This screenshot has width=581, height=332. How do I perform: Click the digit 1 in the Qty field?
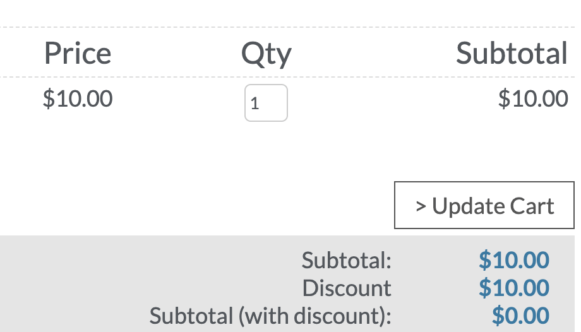click(x=255, y=104)
